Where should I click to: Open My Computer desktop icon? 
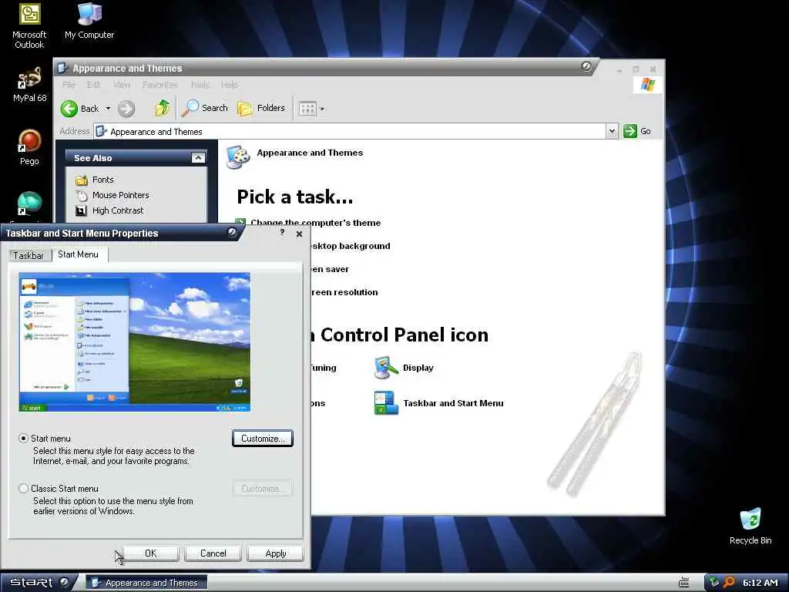click(89, 21)
